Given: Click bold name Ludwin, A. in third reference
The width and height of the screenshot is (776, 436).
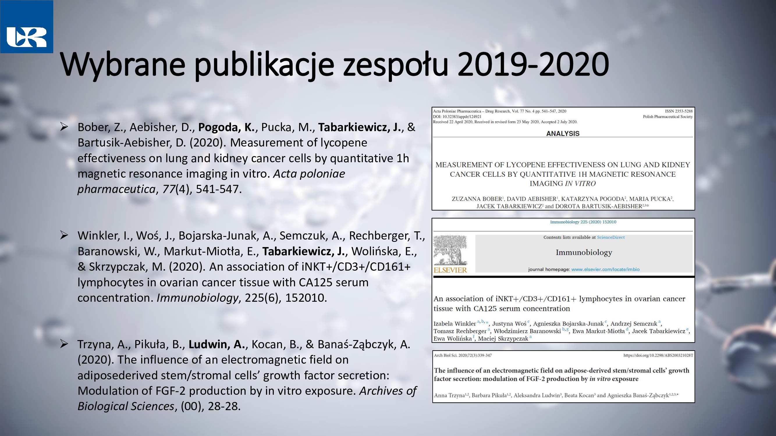Looking at the screenshot, I should [x=216, y=344].
